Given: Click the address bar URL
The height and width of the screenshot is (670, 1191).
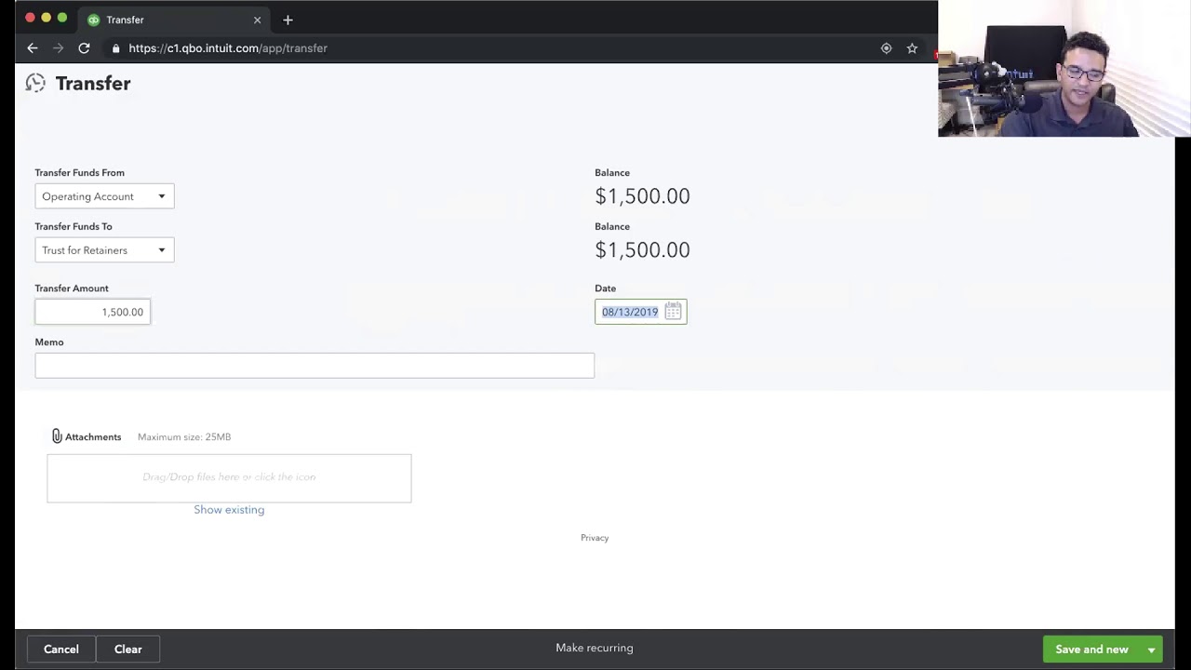Looking at the screenshot, I should (x=228, y=47).
